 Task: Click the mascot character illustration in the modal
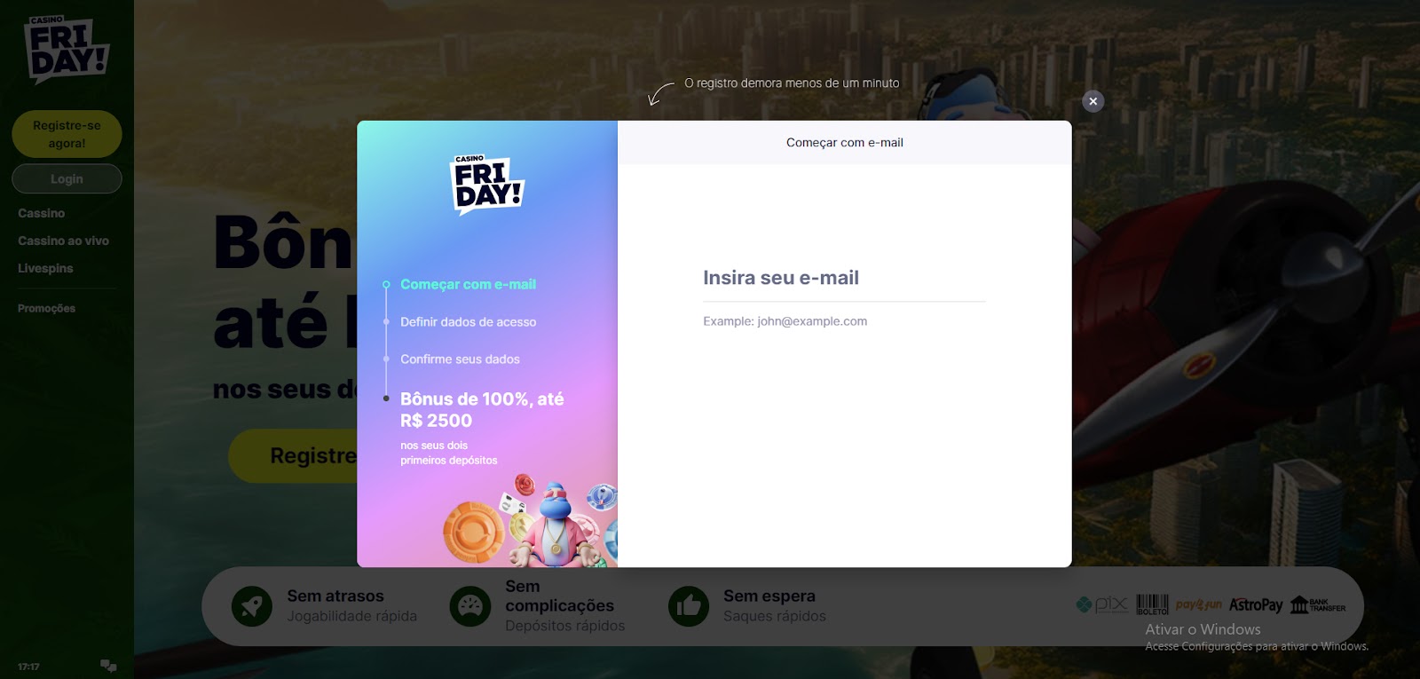coord(555,526)
